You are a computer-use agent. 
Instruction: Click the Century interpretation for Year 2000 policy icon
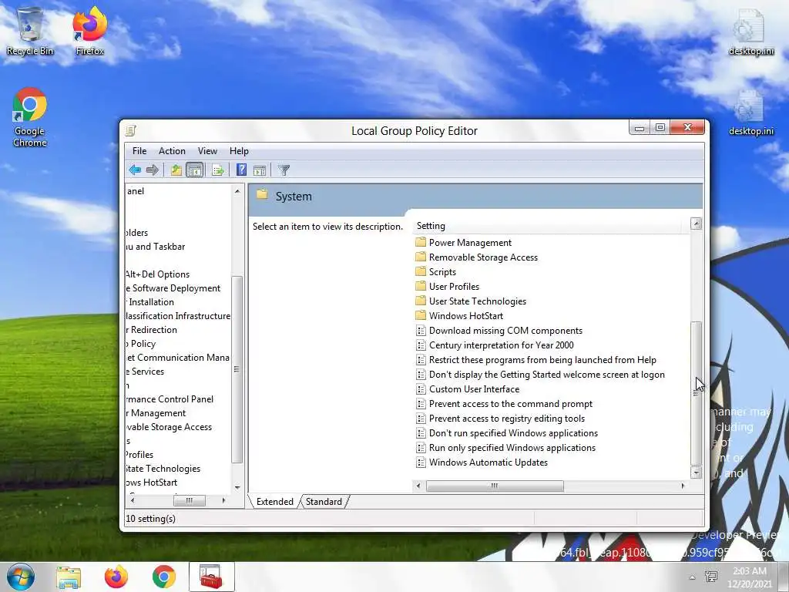pos(421,345)
